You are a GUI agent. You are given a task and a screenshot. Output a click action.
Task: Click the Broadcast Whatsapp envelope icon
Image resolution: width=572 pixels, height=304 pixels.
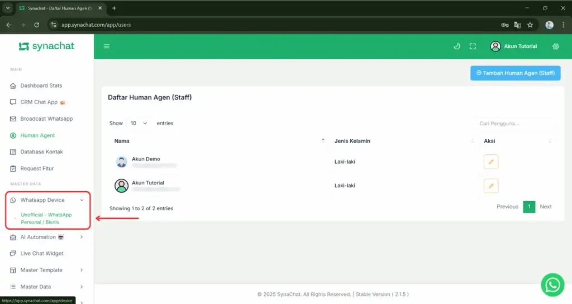coord(13,119)
